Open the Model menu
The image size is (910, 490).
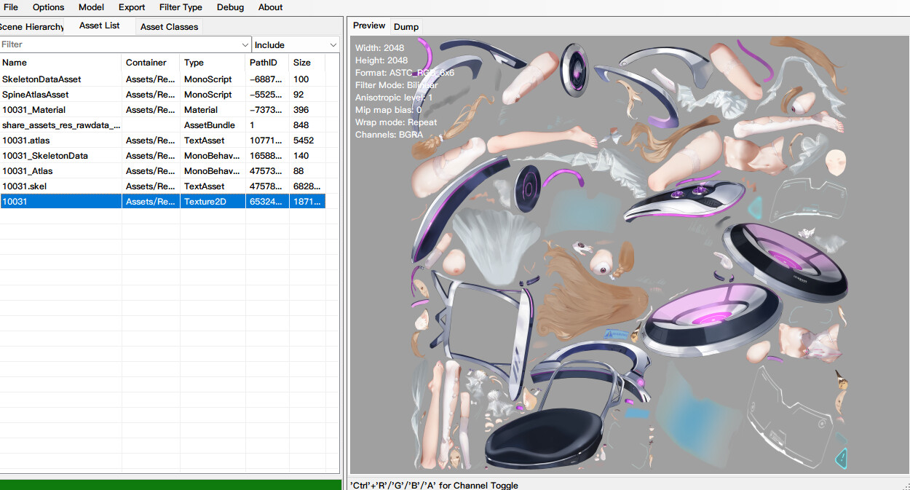coord(91,7)
